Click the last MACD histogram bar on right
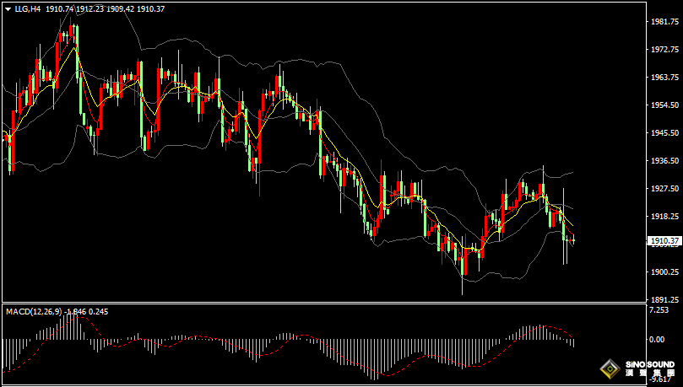This screenshot has height=387, width=683. click(x=573, y=342)
